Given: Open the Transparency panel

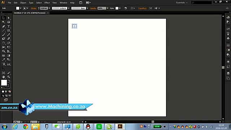Looking at the screenshot, I should click(x=228, y=55).
